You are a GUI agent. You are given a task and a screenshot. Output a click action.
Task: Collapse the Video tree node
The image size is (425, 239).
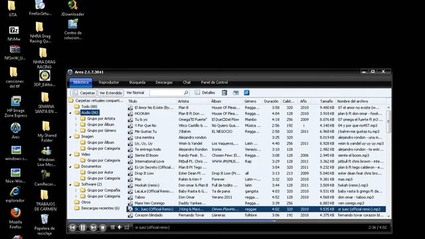tap(71, 155)
